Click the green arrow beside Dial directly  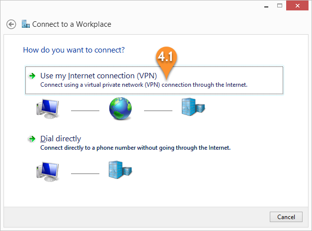tap(32, 139)
